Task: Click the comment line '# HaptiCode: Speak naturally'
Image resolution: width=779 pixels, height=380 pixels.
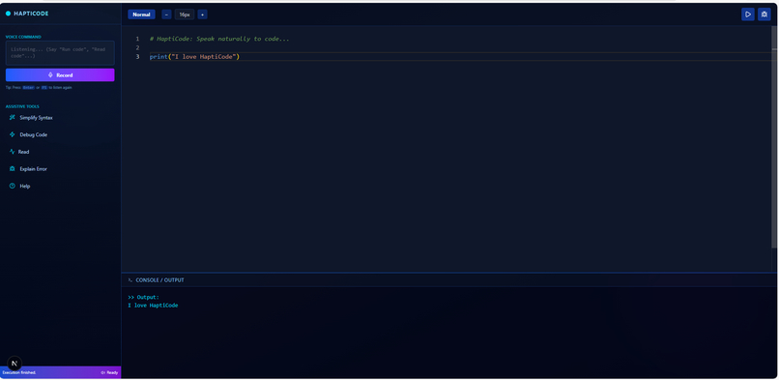Action: click(219, 39)
